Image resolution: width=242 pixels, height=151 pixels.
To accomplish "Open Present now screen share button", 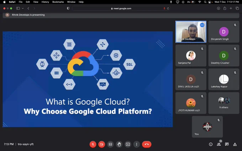I will point(128,144).
